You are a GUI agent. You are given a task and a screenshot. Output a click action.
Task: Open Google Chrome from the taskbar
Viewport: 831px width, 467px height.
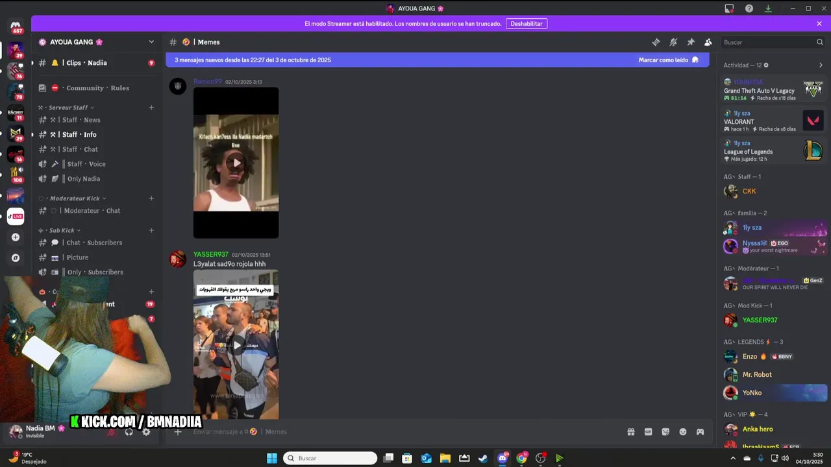click(x=521, y=459)
